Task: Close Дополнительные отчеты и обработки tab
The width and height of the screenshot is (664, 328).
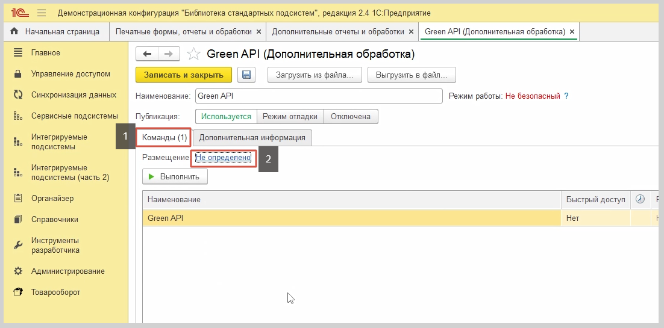Action: (411, 31)
